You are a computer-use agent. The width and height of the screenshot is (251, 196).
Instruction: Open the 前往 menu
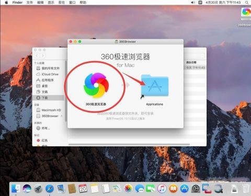pos(62,3)
